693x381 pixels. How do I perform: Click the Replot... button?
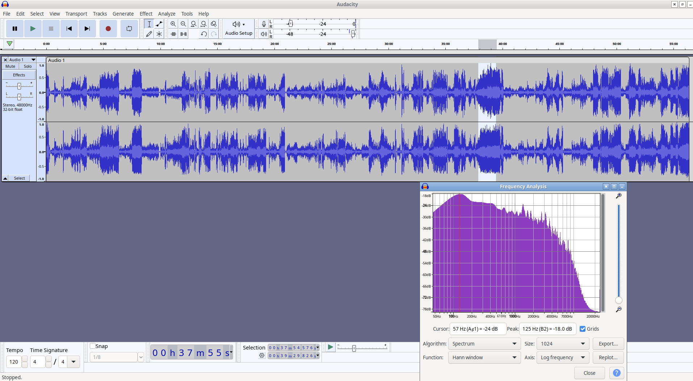[x=608, y=357]
